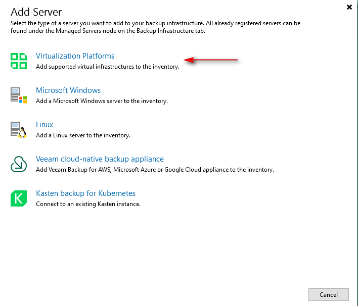
Task: Open Veeam cloud-native backup appliance link
Action: [100, 159]
